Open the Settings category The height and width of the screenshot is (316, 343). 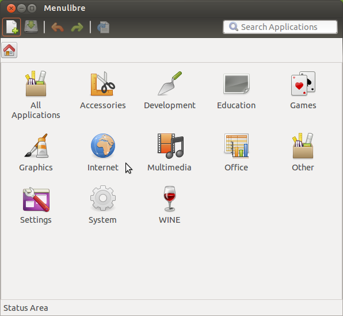[x=36, y=205]
